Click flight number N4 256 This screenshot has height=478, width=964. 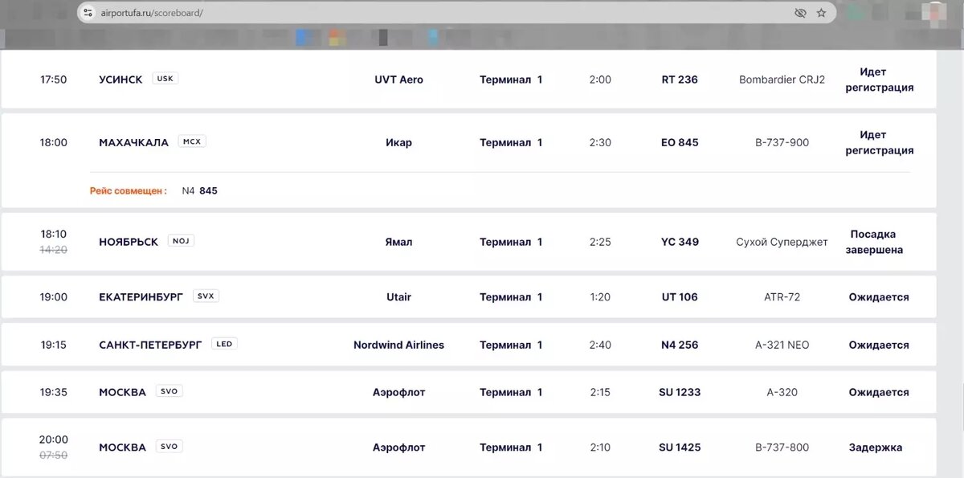[680, 345]
